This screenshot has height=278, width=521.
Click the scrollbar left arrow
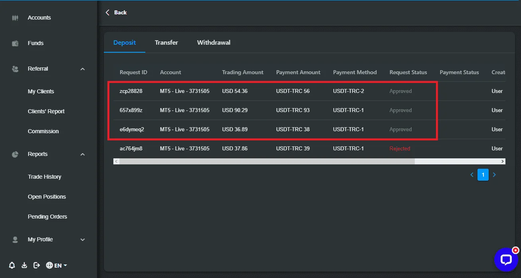[116, 162]
